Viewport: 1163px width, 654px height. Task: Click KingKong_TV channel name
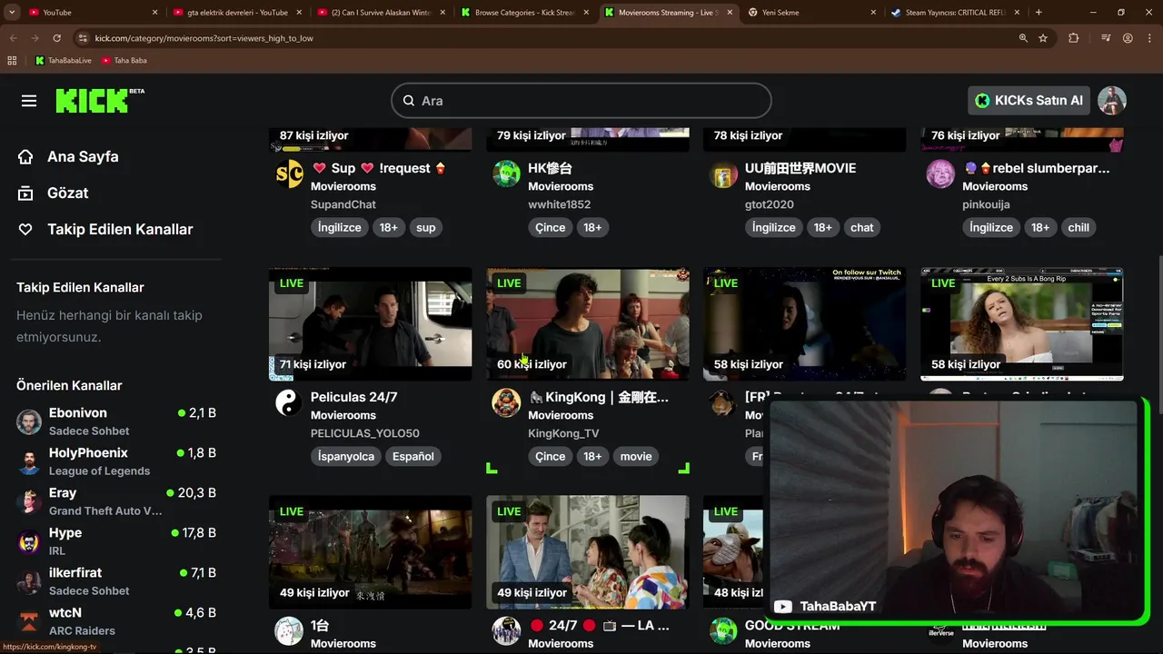(563, 433)
